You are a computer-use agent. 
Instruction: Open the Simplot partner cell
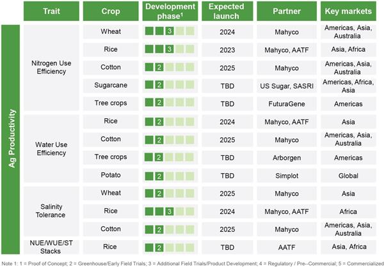tap(287, 174)
